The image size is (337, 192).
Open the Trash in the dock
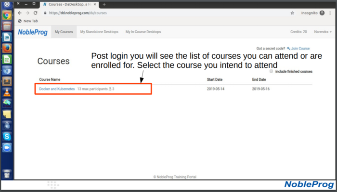click(7, 174)
